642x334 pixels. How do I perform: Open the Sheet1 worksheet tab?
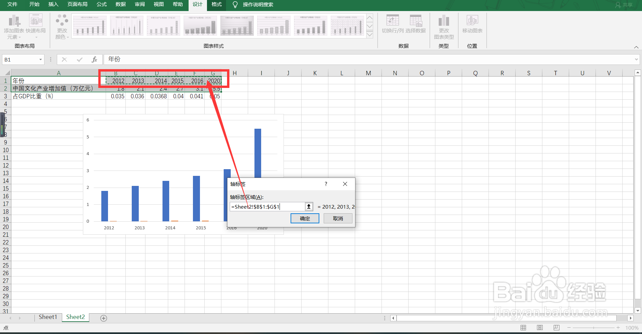pos(48,317)
